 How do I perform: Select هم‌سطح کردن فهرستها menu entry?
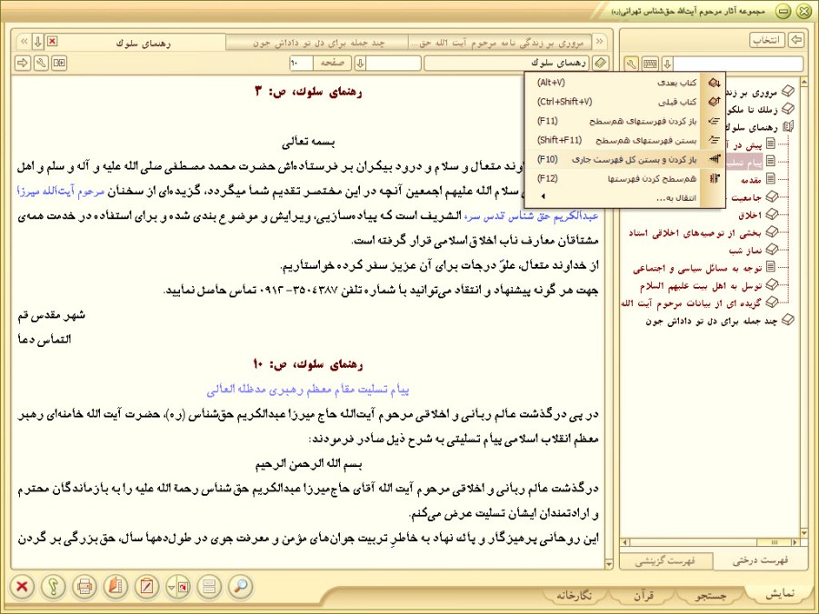[615, 179]
